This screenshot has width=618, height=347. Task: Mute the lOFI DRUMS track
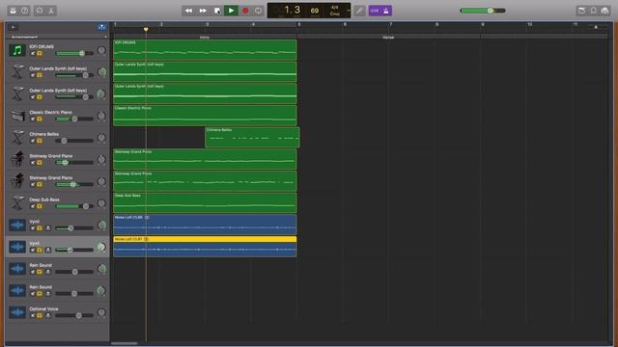point(33,53)
